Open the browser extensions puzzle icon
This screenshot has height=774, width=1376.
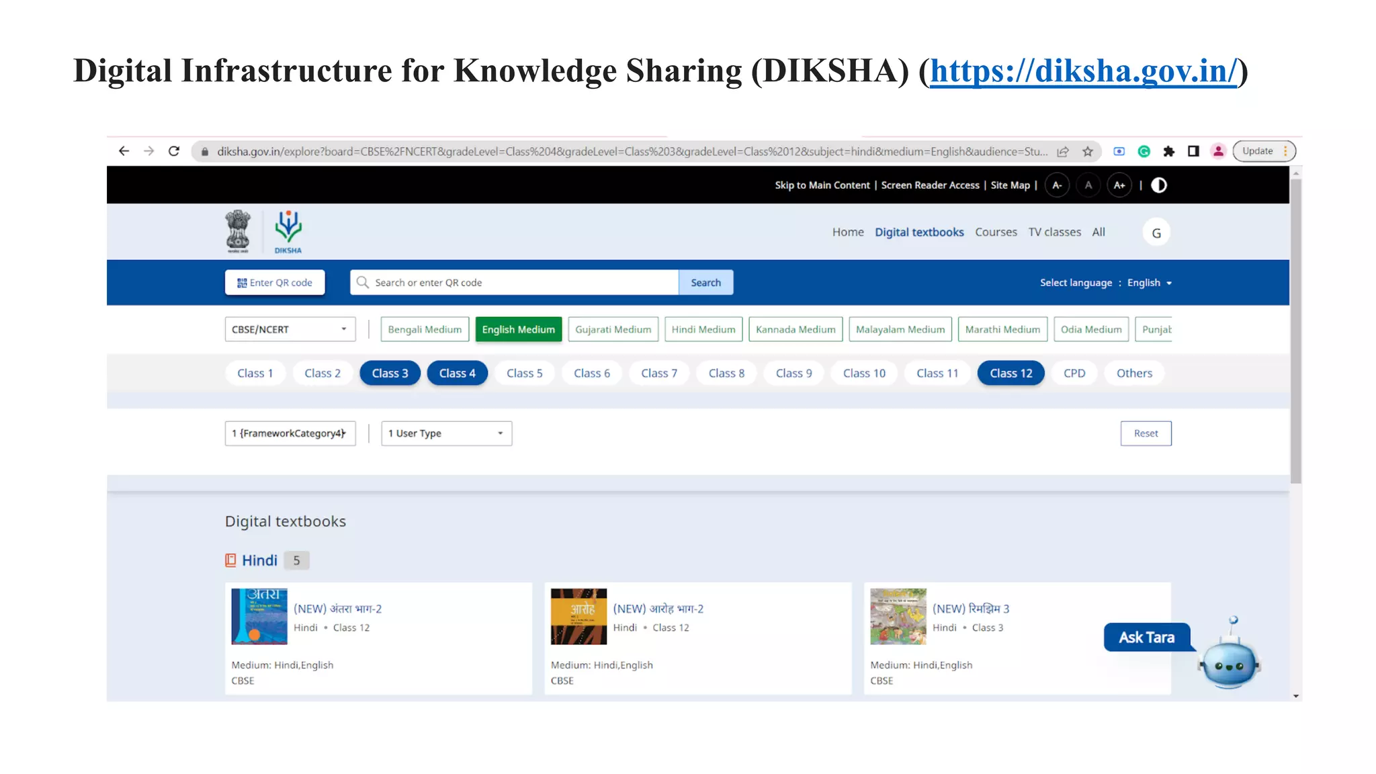pos(1169,151)
